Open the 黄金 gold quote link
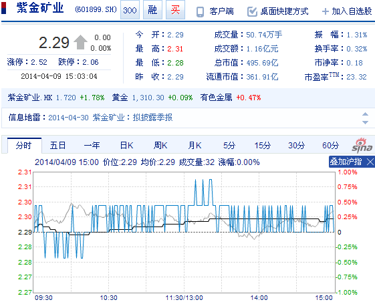The width and height of the screenshot is (375, 302). coord(120,98)
